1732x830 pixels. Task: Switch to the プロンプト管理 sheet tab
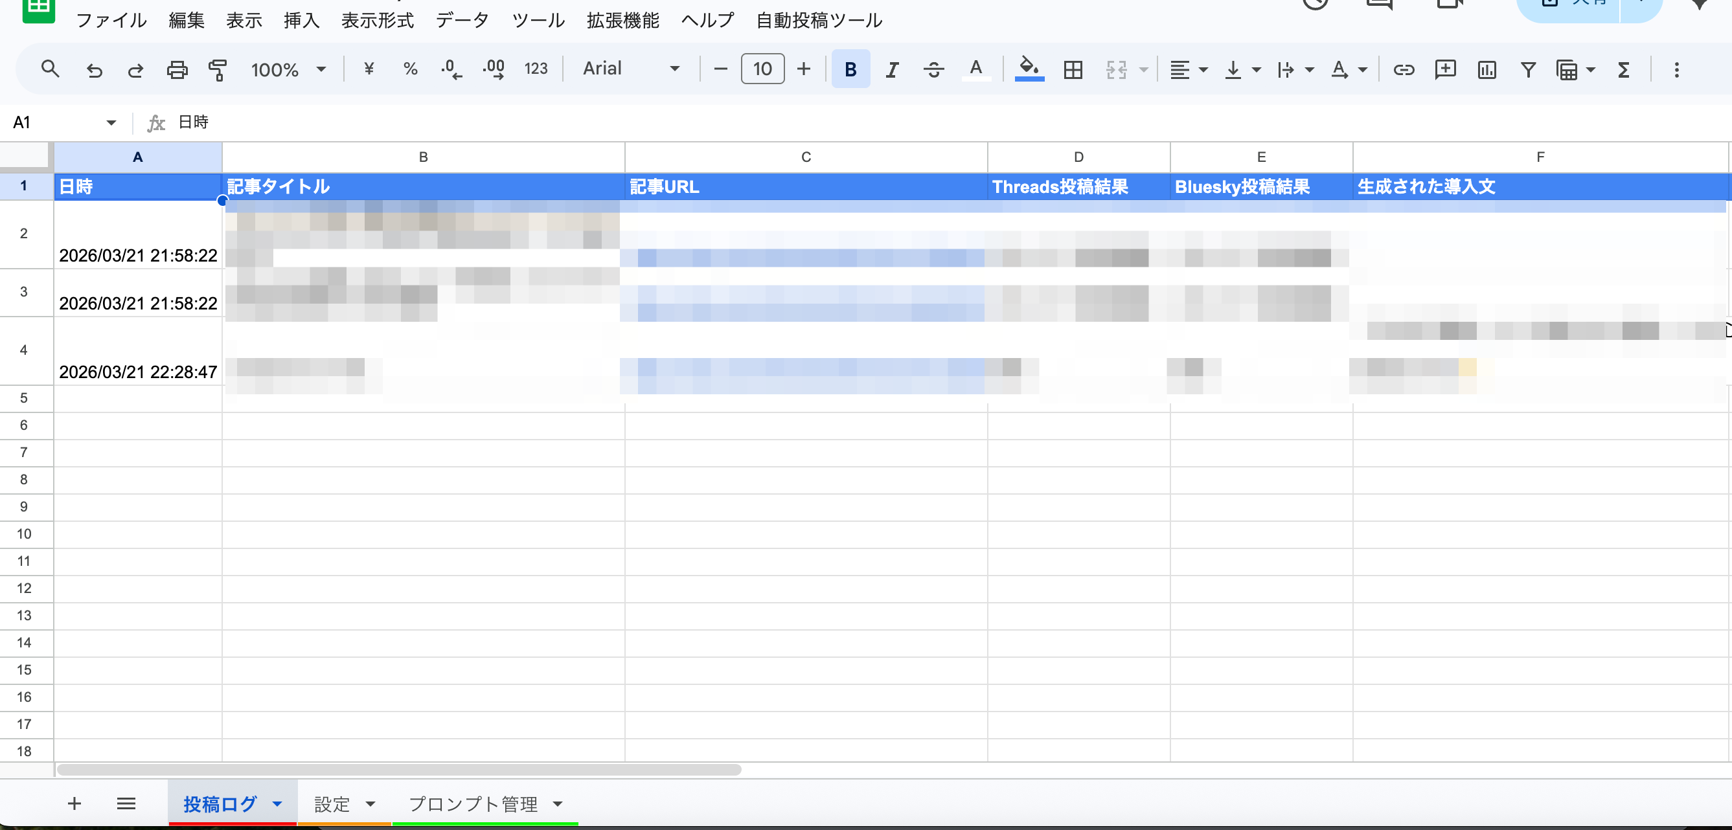point(473,804)
